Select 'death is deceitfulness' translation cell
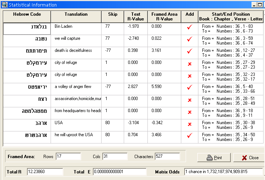265x180 pixels. tap(76, 53)
